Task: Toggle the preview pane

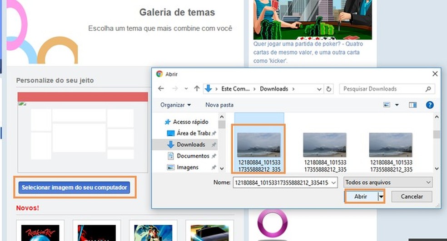Action: click(412, 105)
